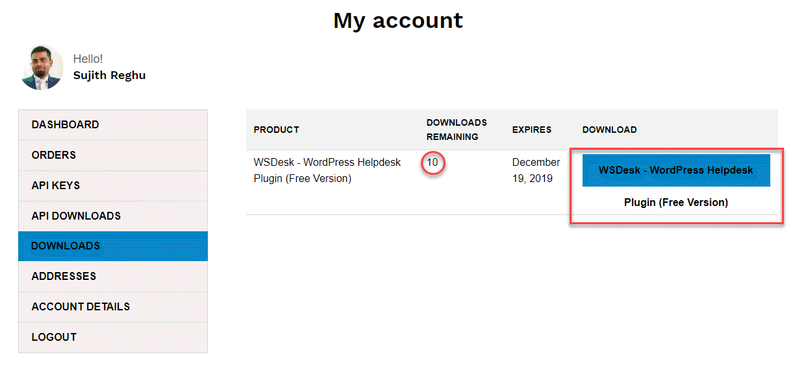
Task: Select API Downloads from the account menu
Action: pyautogui.click(x=113, y=216)
